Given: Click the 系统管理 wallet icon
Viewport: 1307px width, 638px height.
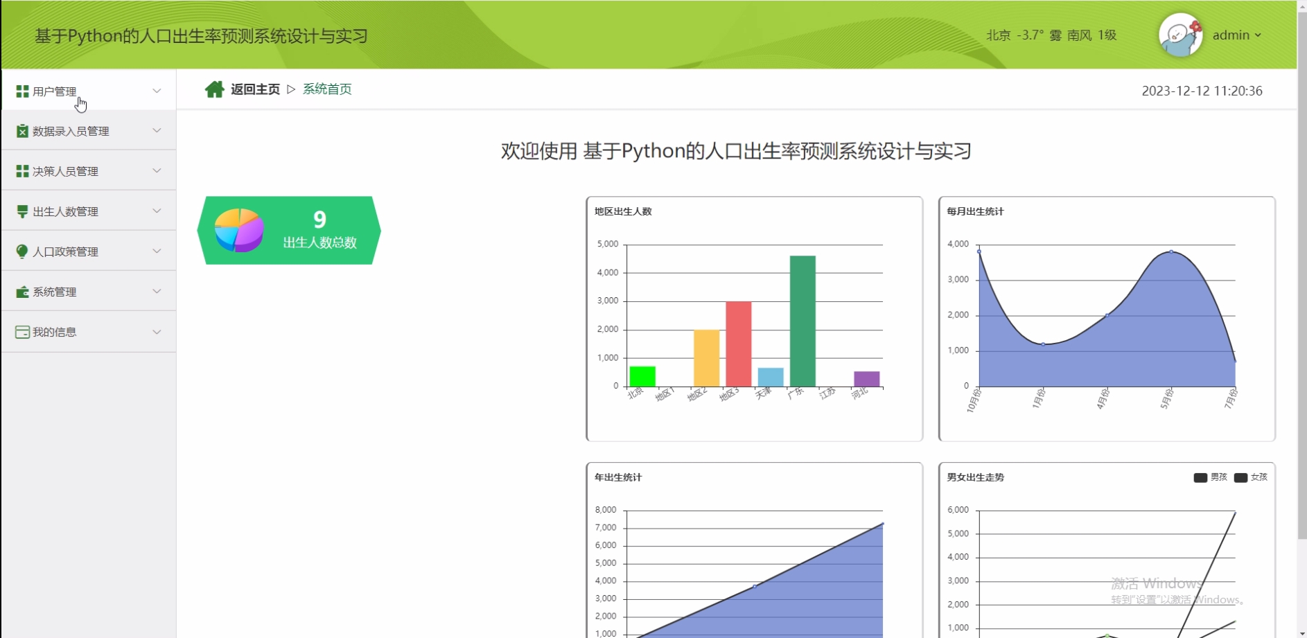Looking at the screenshot, I should [x=22, y=292].
